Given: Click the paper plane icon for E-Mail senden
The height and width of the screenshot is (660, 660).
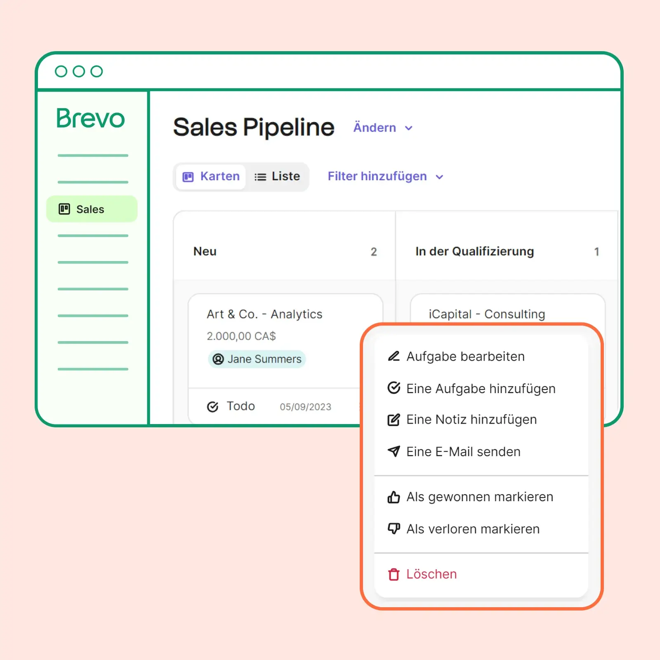Looking at the screenshot, I should (394, 451).
